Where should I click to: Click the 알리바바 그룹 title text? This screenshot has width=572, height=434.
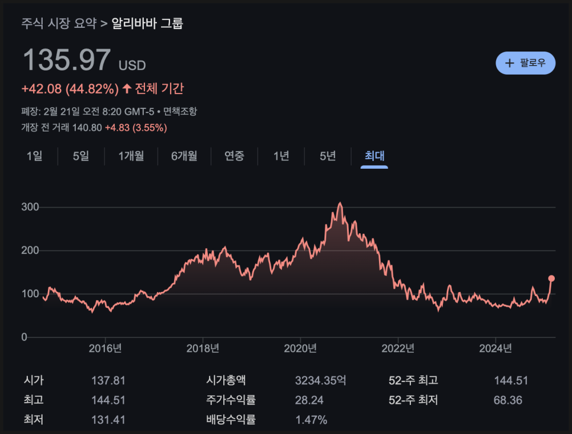(x=147, y=24)
